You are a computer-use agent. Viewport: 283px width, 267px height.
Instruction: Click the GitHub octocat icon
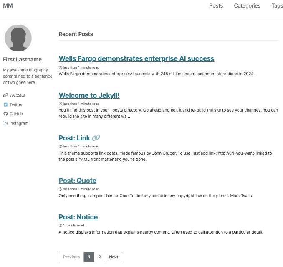(5, 114)
